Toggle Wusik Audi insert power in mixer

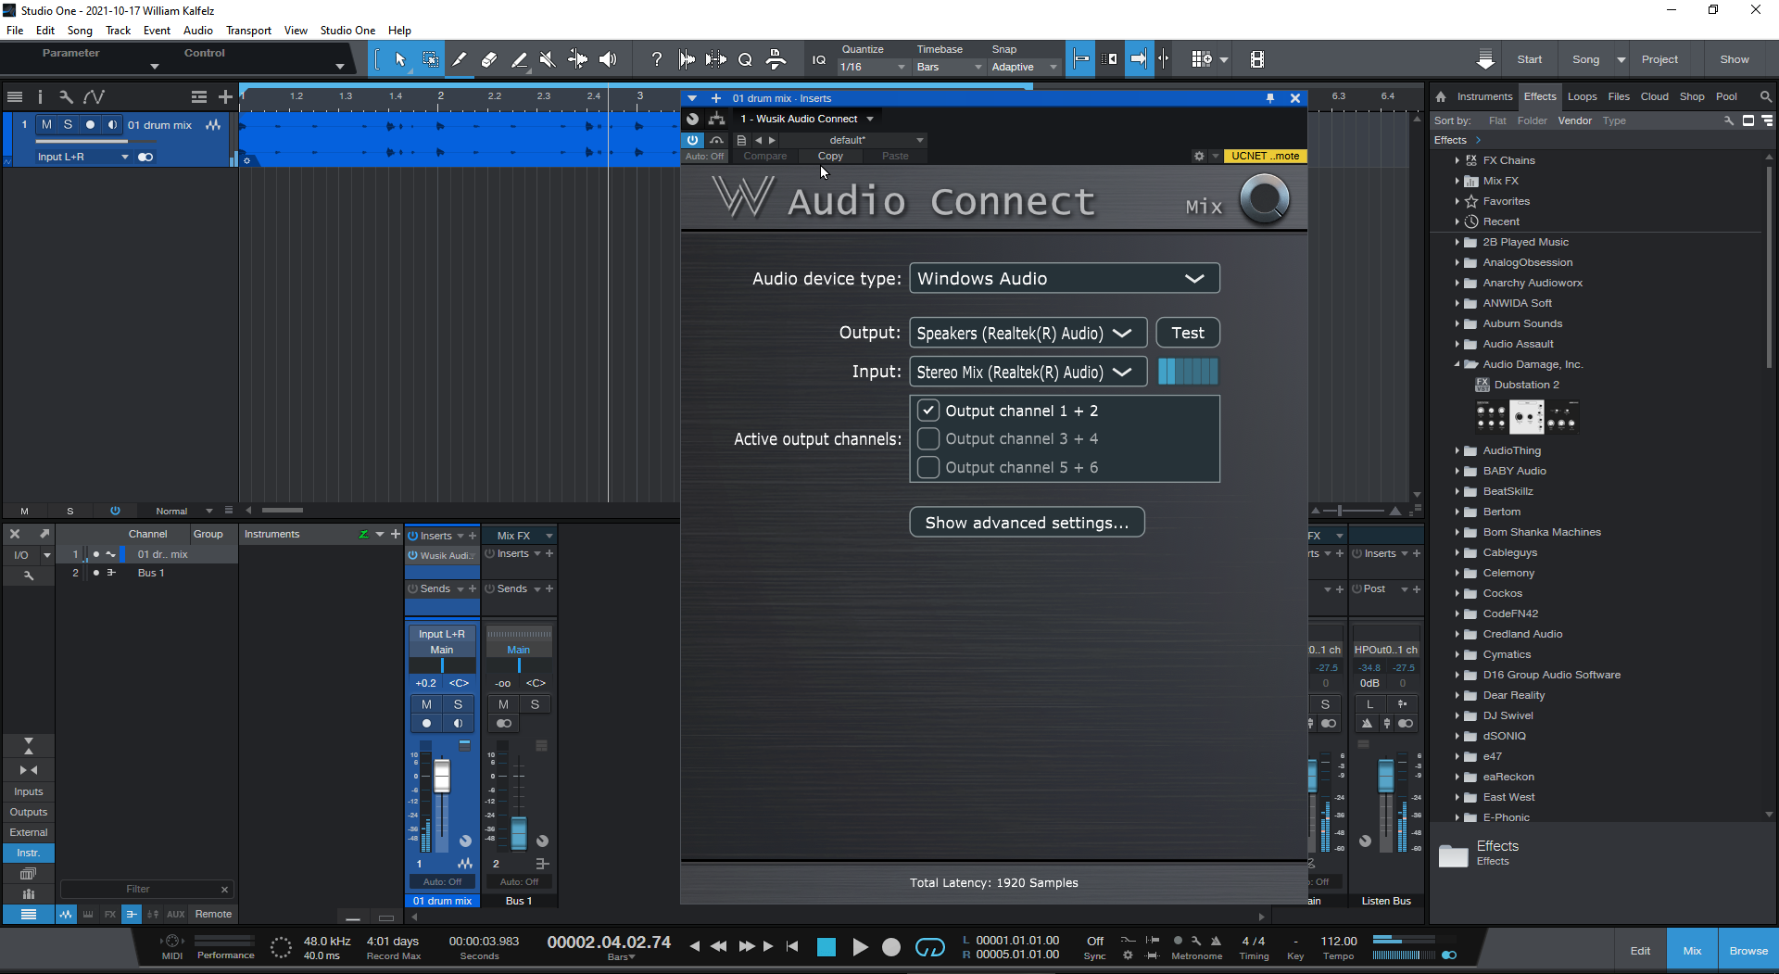(413, 555)
